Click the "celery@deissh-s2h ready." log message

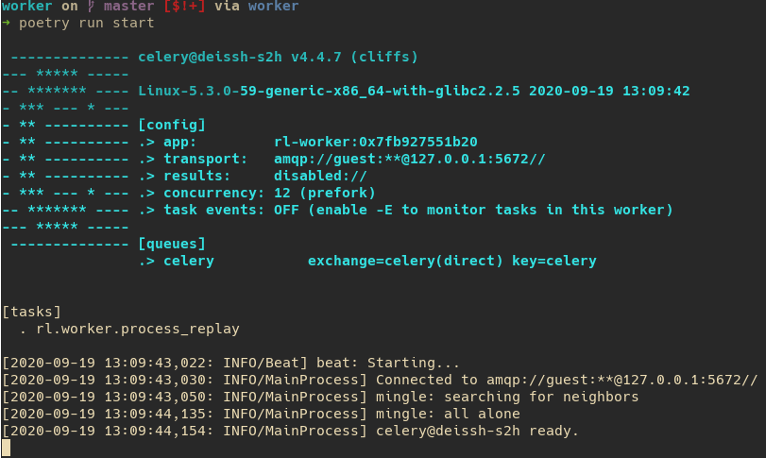pos(477,431)
